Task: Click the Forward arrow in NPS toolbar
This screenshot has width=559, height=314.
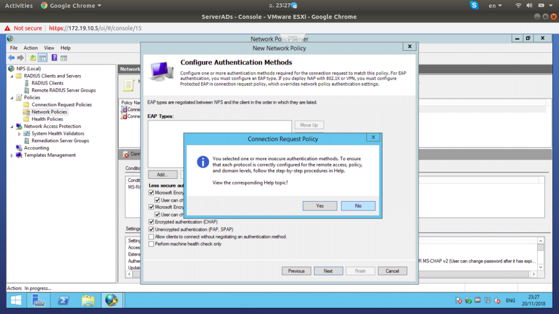Action: point(21,58)
